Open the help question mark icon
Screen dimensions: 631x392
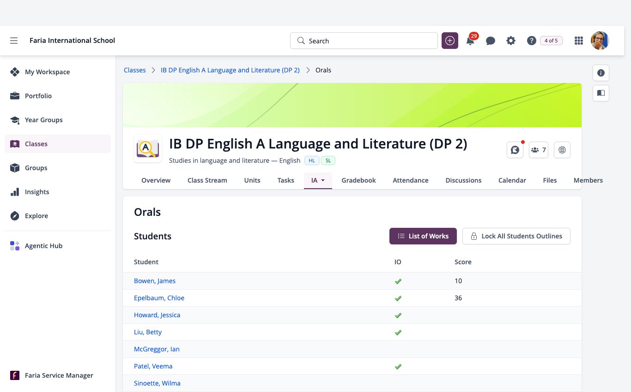[x=531, y=41]
